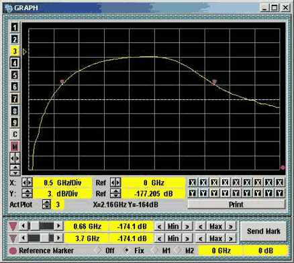294x263 pixels.
Task: Click Min button for 0.66 GHz marker
Action: 173,226
